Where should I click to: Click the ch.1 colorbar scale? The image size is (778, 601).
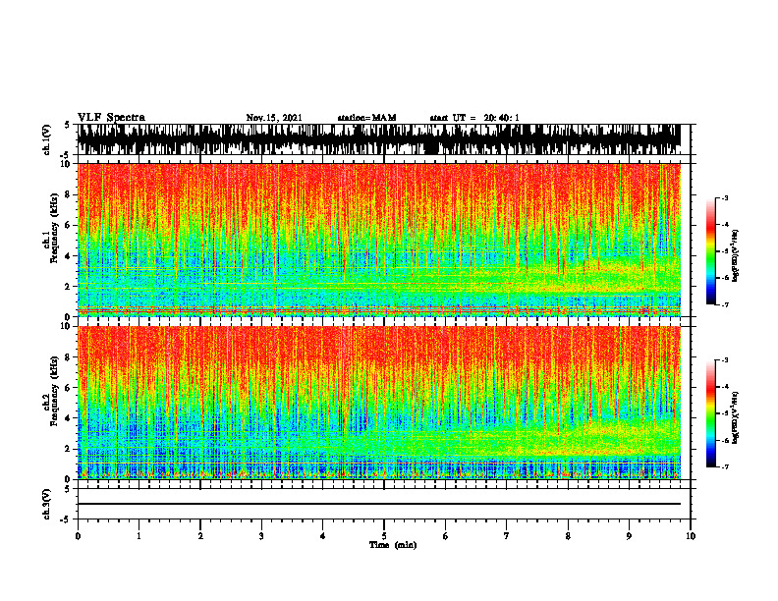tap(710, 251)
